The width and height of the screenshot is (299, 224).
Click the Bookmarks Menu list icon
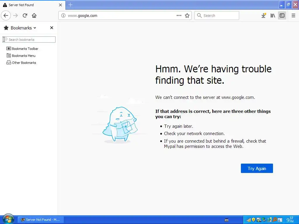8,55
